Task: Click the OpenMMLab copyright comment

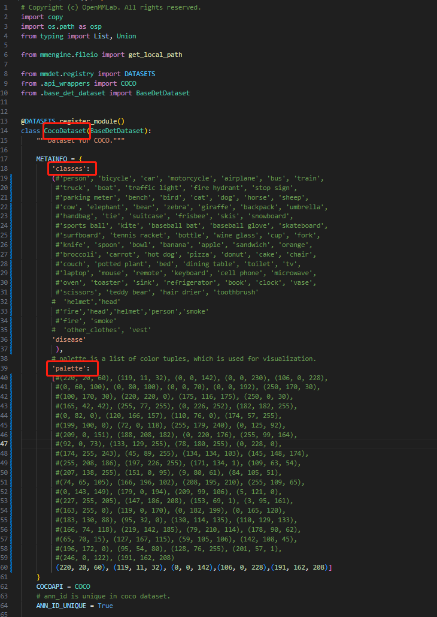Action: click(x=111, y=7)
